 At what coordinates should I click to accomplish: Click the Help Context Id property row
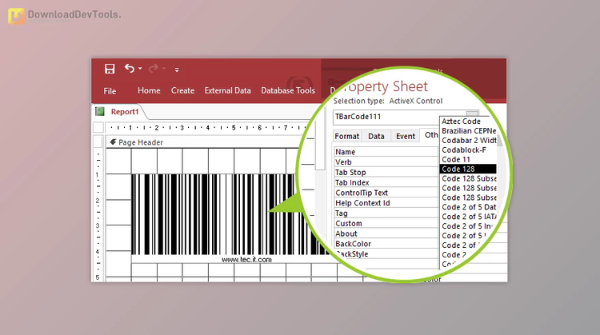(386, 203)
